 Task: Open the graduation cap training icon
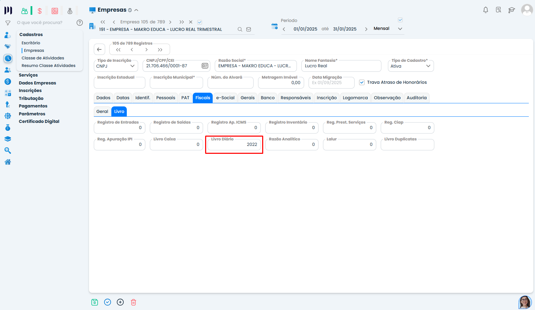tap(512, 10)
